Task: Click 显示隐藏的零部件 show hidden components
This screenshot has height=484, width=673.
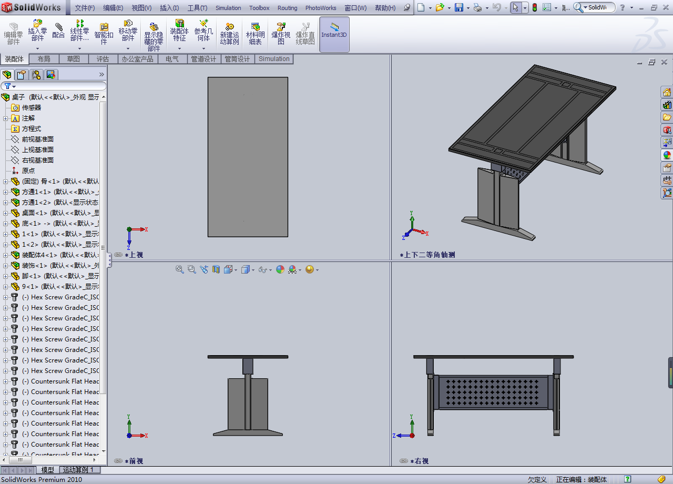Action: point(154,37)
